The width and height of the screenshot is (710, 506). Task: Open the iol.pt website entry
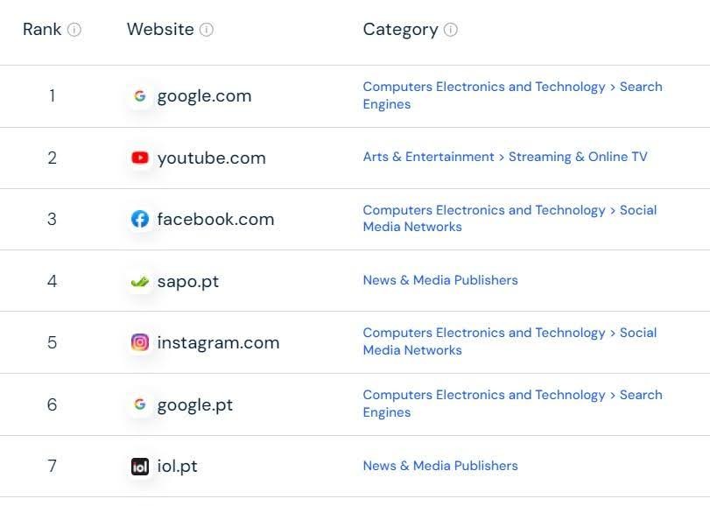[177, 467]
